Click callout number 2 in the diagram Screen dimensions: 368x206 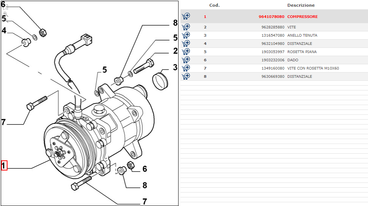tap(175, 51)
